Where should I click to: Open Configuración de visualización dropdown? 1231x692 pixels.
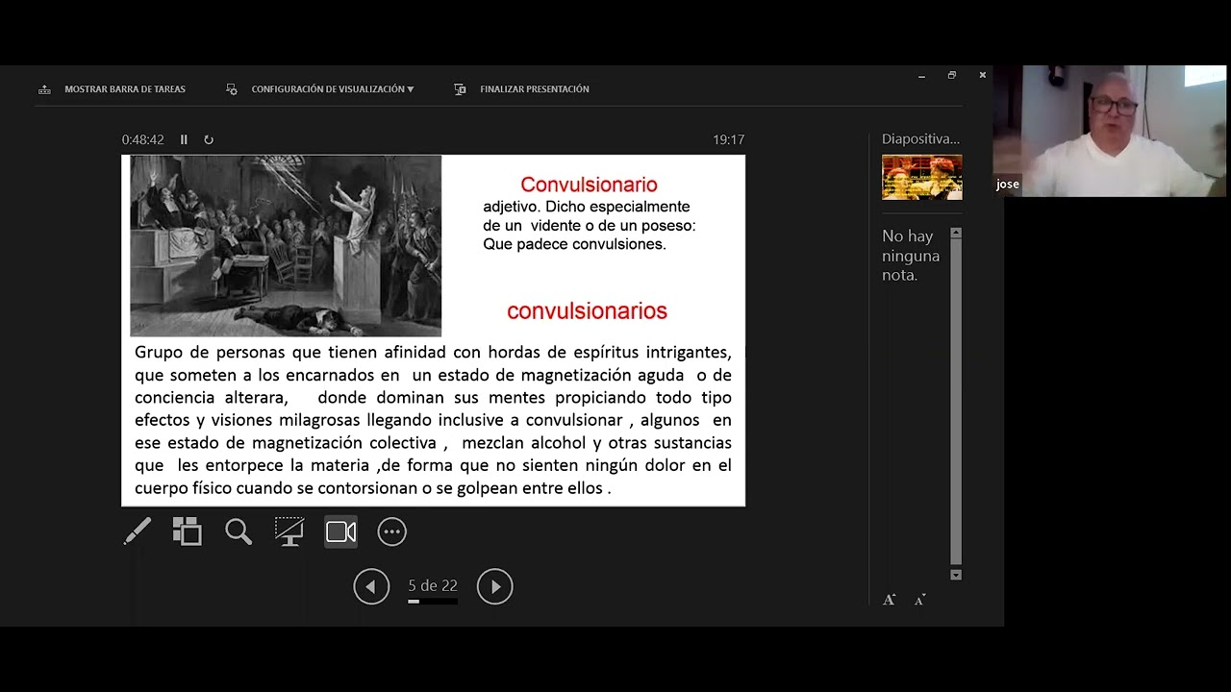[320, 89]
